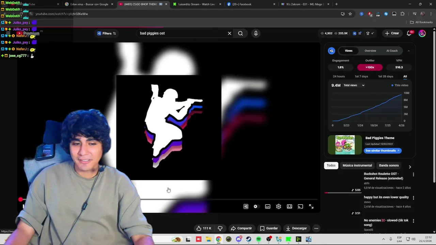This screenshot has height=245, width=436.
Task: Click the trophy icon in the stats bar
Action: [368, 33]
